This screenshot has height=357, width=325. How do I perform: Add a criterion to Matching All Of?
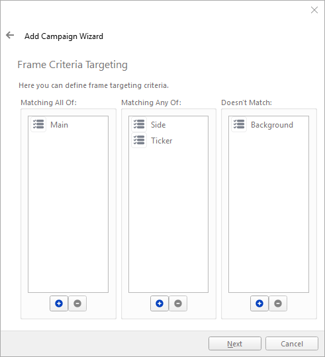pyautogui.click(x=59, y=303)
